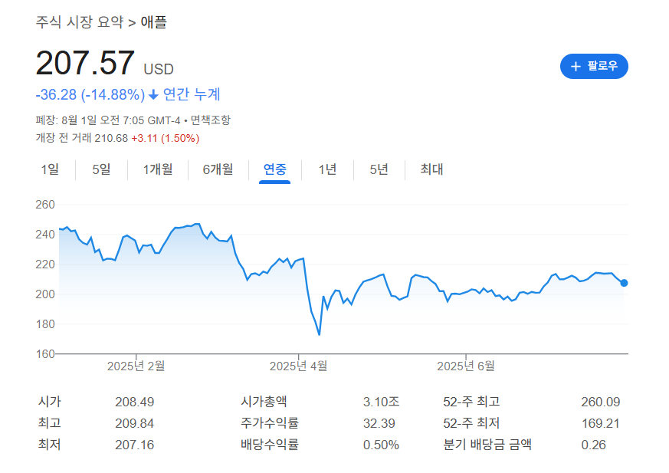Screen dimensions: 669x473
Task: Click the 시가 value 208.49
Action: click(x=134, y=402)
